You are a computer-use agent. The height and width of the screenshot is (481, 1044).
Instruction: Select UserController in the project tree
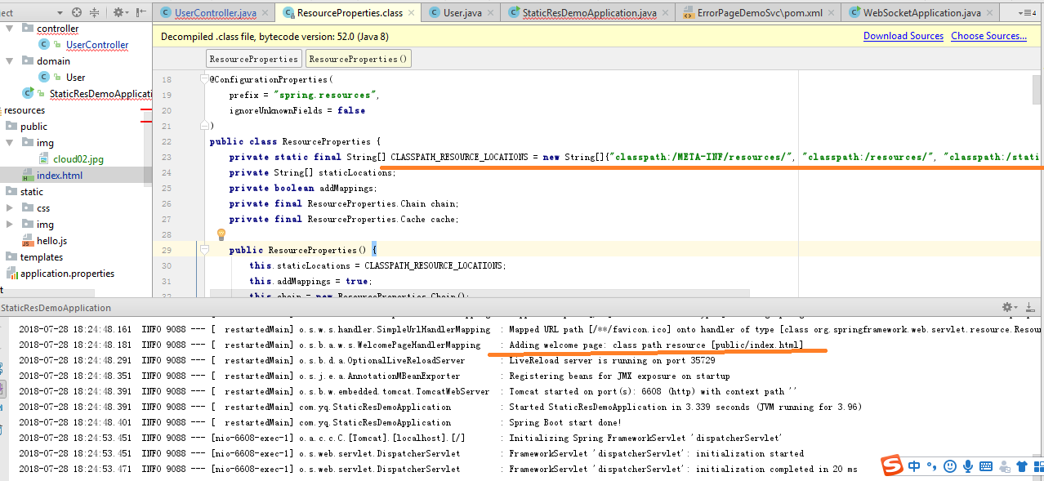(x=97, y=45)
